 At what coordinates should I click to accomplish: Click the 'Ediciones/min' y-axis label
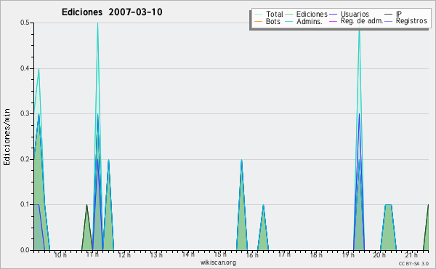(7, 137)
